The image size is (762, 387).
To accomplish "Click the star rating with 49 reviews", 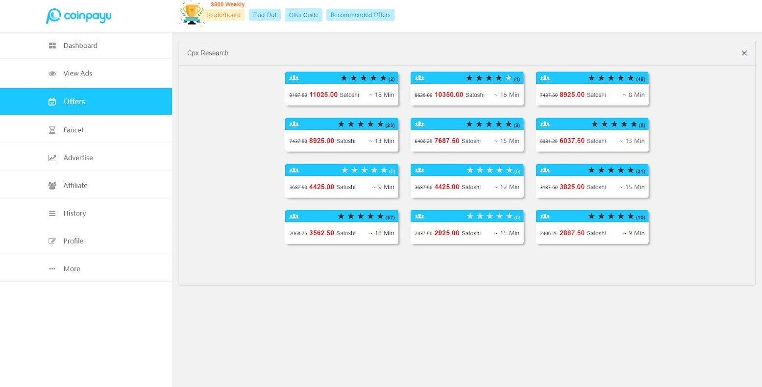I will pyautogui.click(x=616, y=78).
